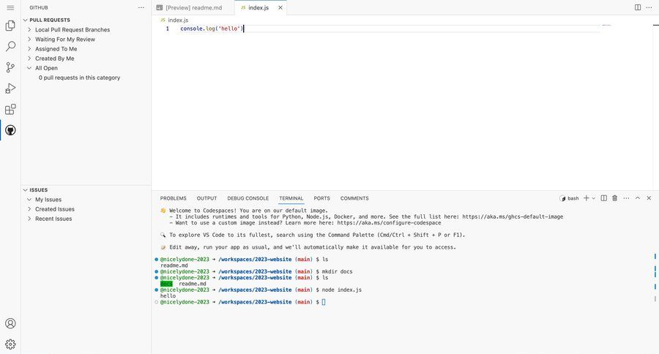Open the Manage gear settings icon

10,344
